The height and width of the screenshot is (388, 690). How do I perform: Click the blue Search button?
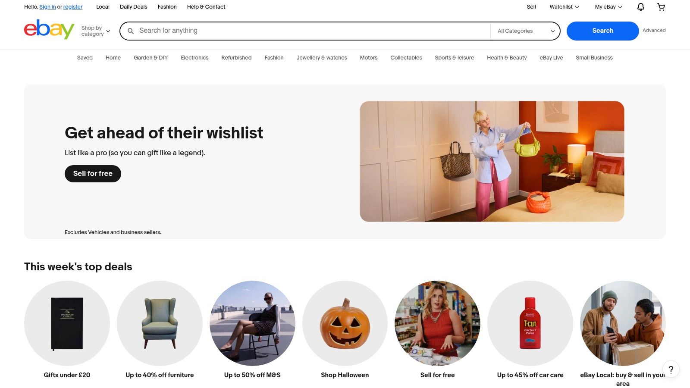pyautogui.click(x=602, y=31)
